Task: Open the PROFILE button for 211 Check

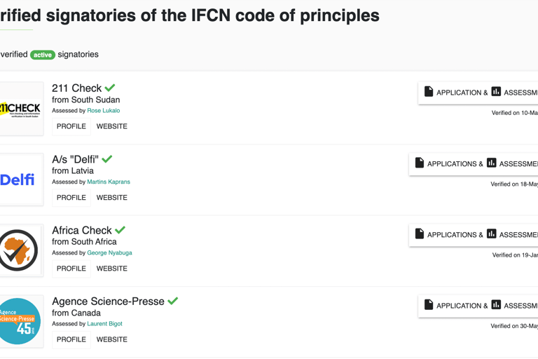Action: coord(71,126)
